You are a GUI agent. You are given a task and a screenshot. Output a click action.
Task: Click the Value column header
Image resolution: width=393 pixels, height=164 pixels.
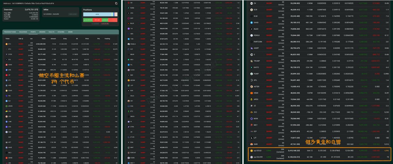tap(44, 38)
